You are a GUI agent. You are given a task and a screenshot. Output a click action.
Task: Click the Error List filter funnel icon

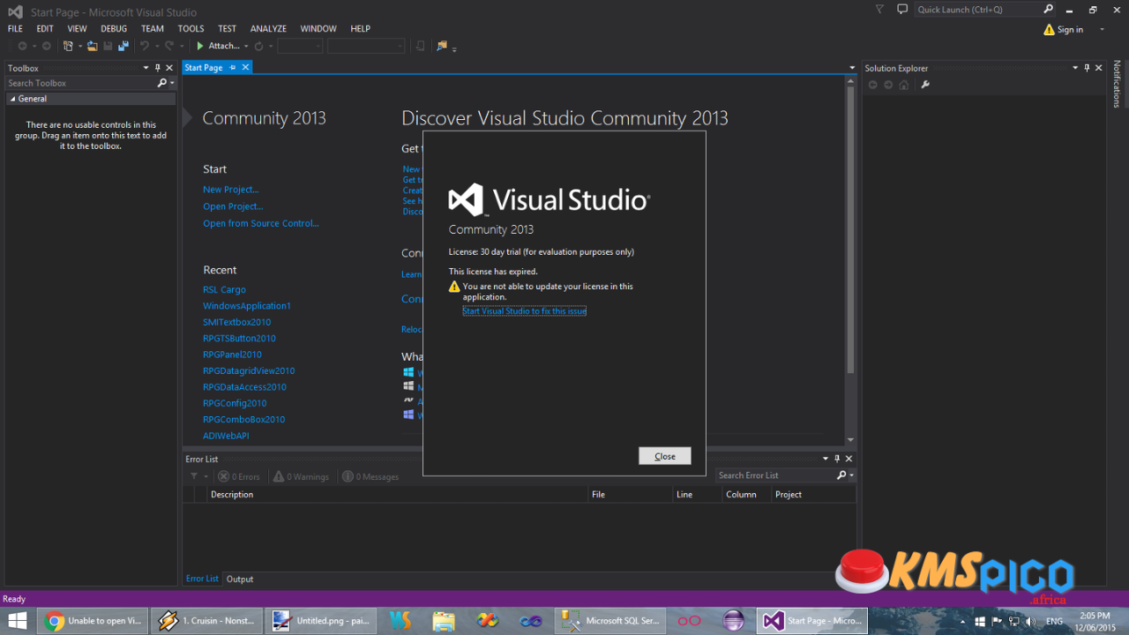click(194, 476)
